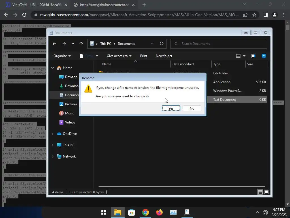The image size is (290, 218).
Task: Click the Search Documents field
Action: 218,44
